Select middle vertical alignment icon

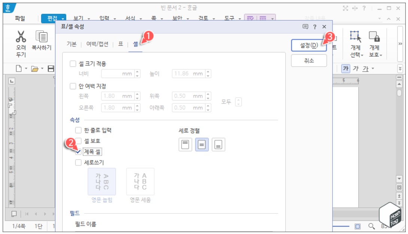coord(202,145)
